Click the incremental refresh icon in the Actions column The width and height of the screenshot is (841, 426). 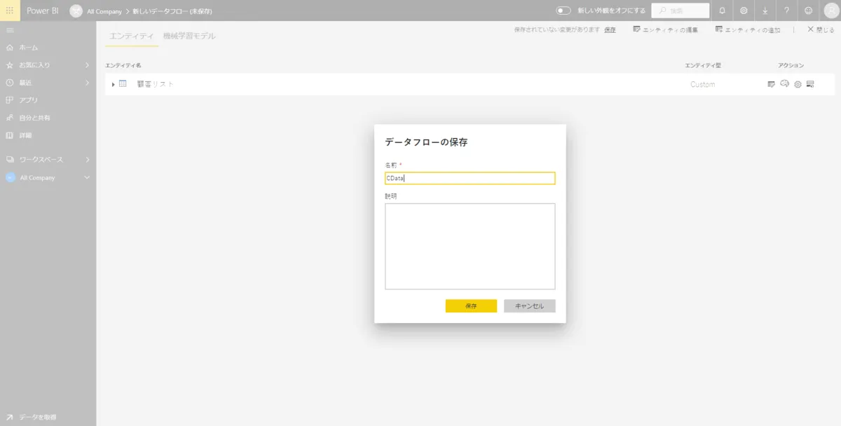click(810, 83)
